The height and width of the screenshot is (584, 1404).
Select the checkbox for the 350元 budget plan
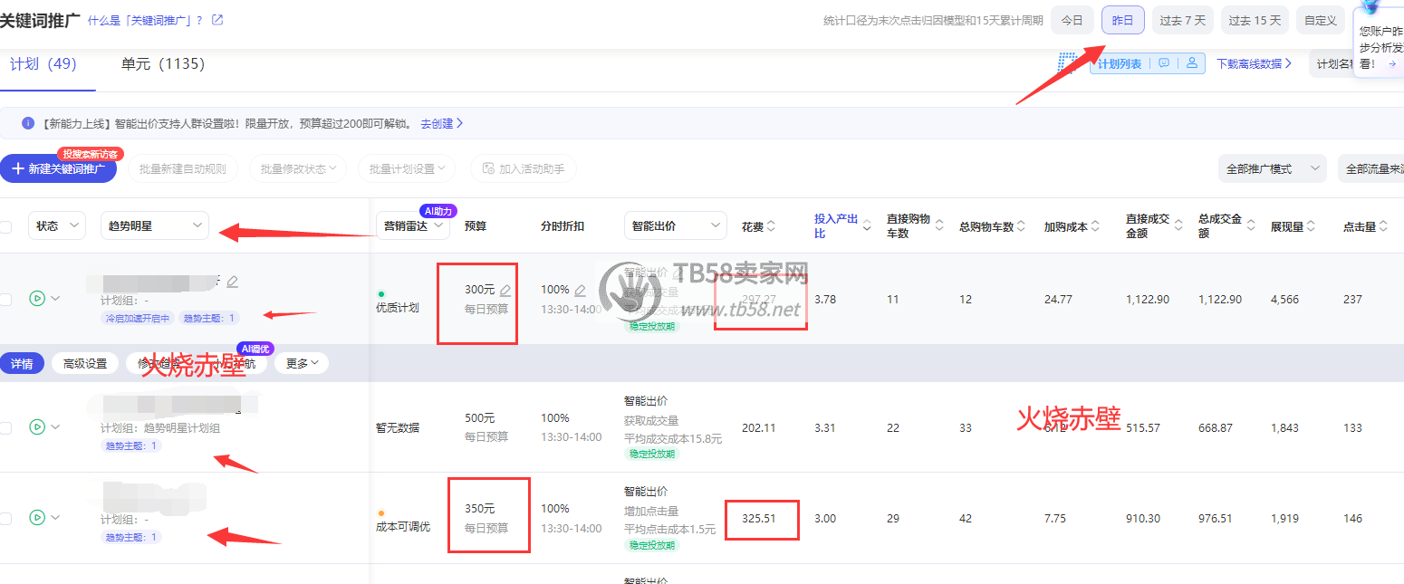pyautogui.click(x=6, y=519)
